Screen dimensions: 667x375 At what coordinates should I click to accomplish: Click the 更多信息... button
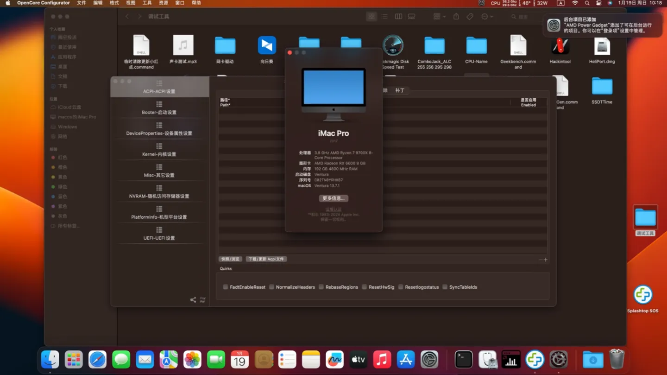tap(333, 198)
